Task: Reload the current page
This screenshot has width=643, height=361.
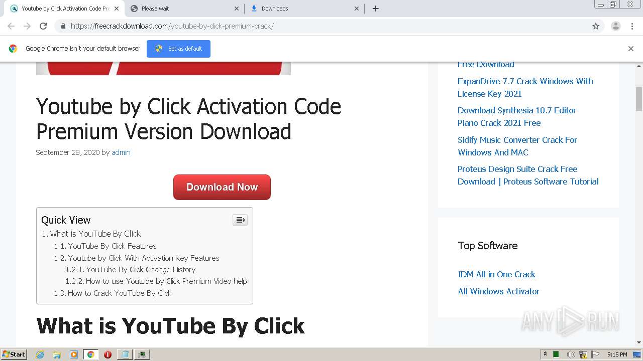Action: (x=43, y=26)
